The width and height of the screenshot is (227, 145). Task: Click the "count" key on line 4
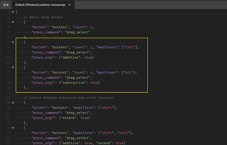[x=79, y=27]
